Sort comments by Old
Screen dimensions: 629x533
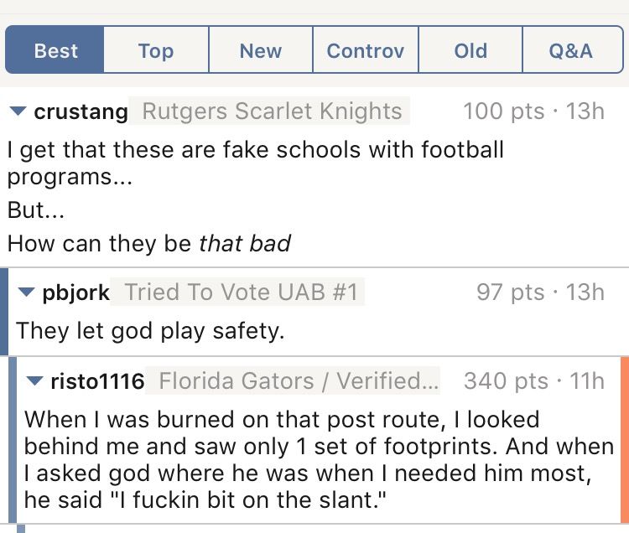point(470,49)
